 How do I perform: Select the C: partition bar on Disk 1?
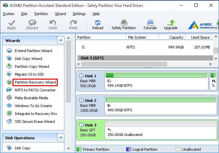157,81
